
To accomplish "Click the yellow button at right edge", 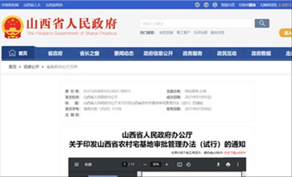I will 286,33.
